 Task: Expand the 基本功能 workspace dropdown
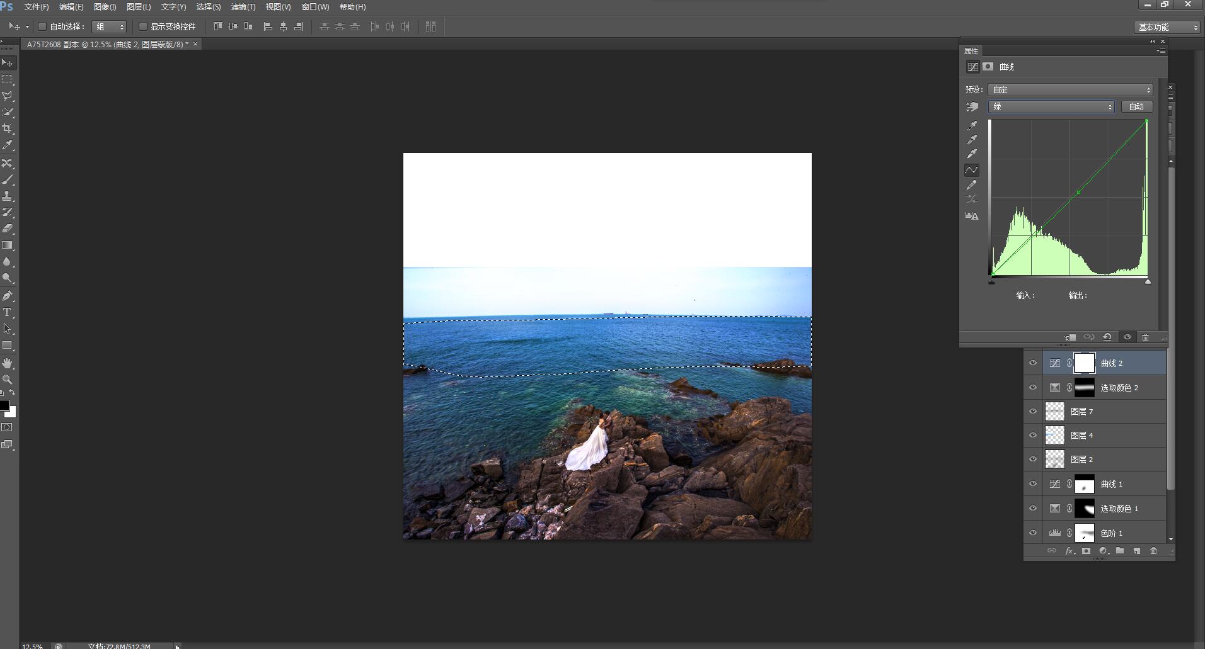click(1167, 27)
